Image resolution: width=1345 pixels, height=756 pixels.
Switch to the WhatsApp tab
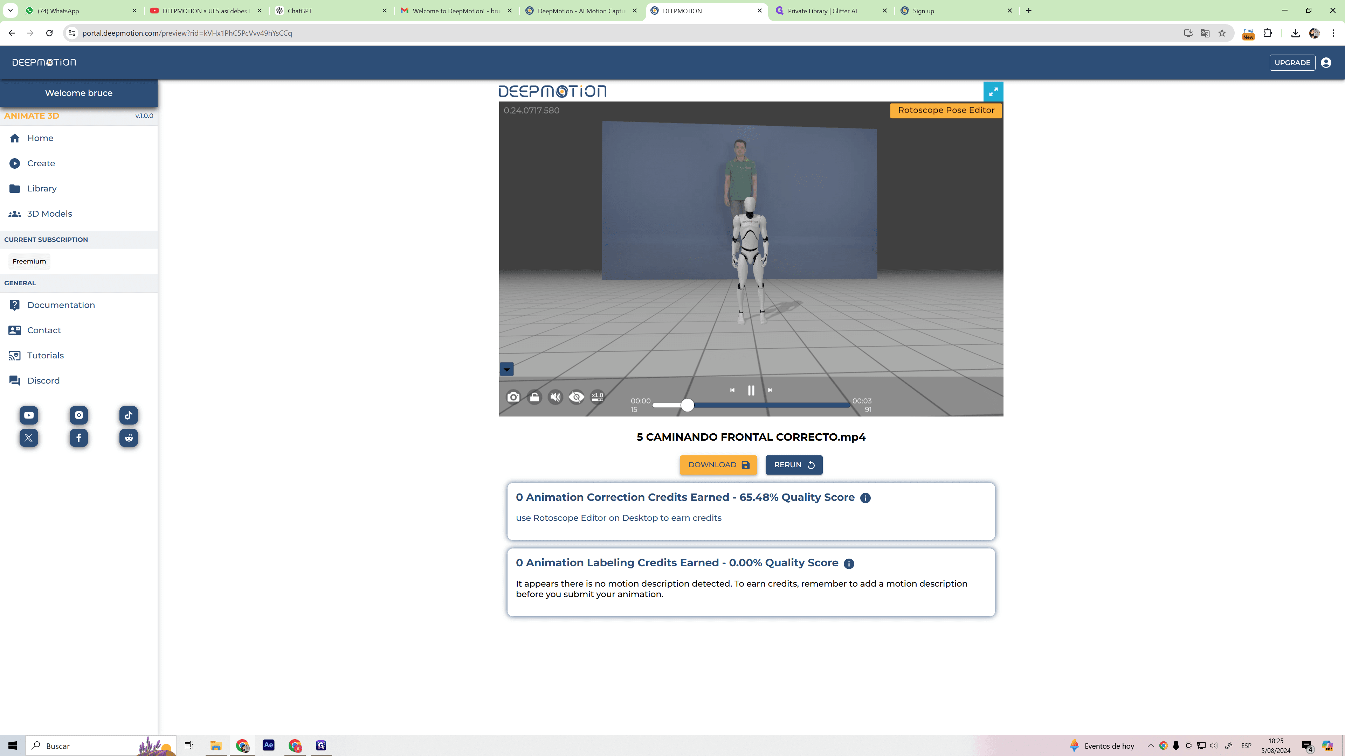pyautogui.click(x=81, y=11)
